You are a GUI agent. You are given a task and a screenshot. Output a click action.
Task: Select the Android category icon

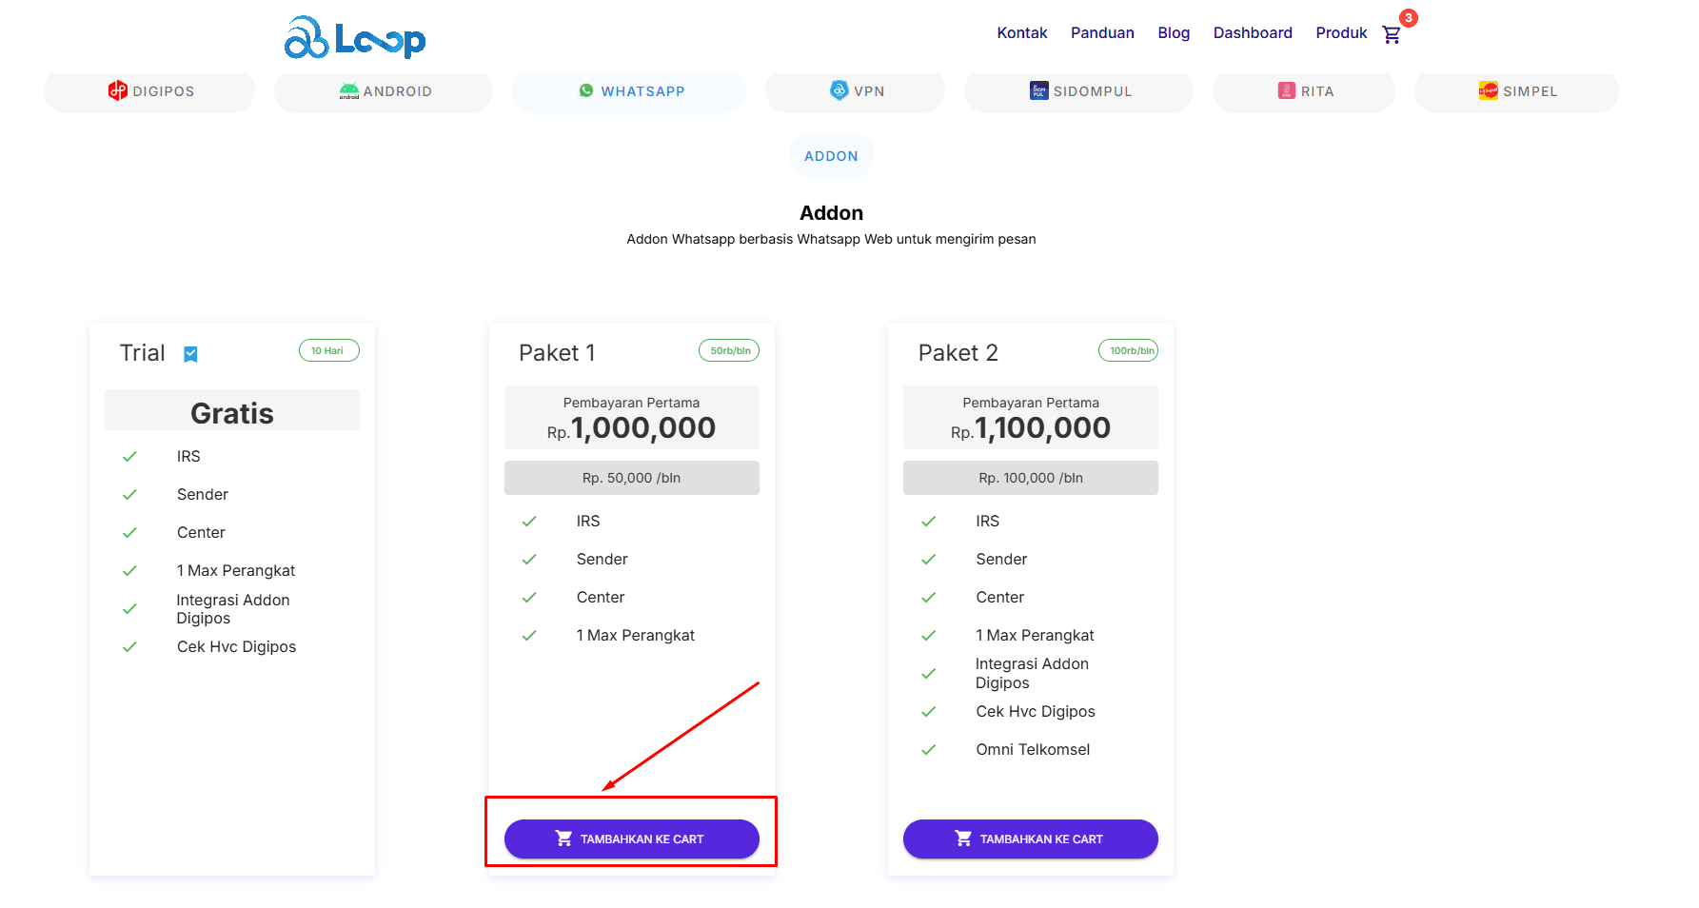tap(349, 91)
